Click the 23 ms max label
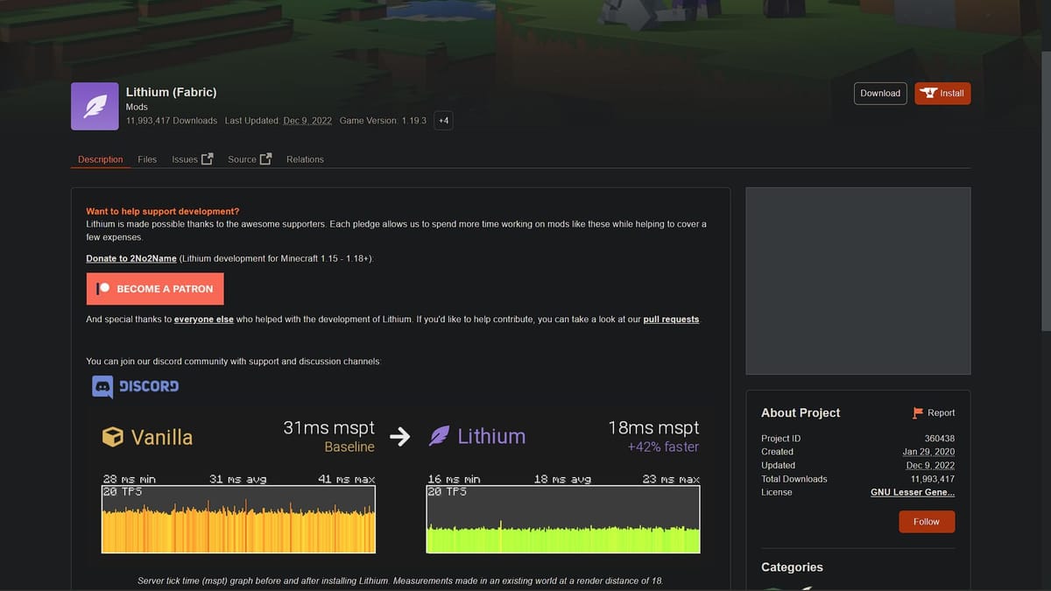The height and width of the screenshot is (591, 1051). pos(671,479)
